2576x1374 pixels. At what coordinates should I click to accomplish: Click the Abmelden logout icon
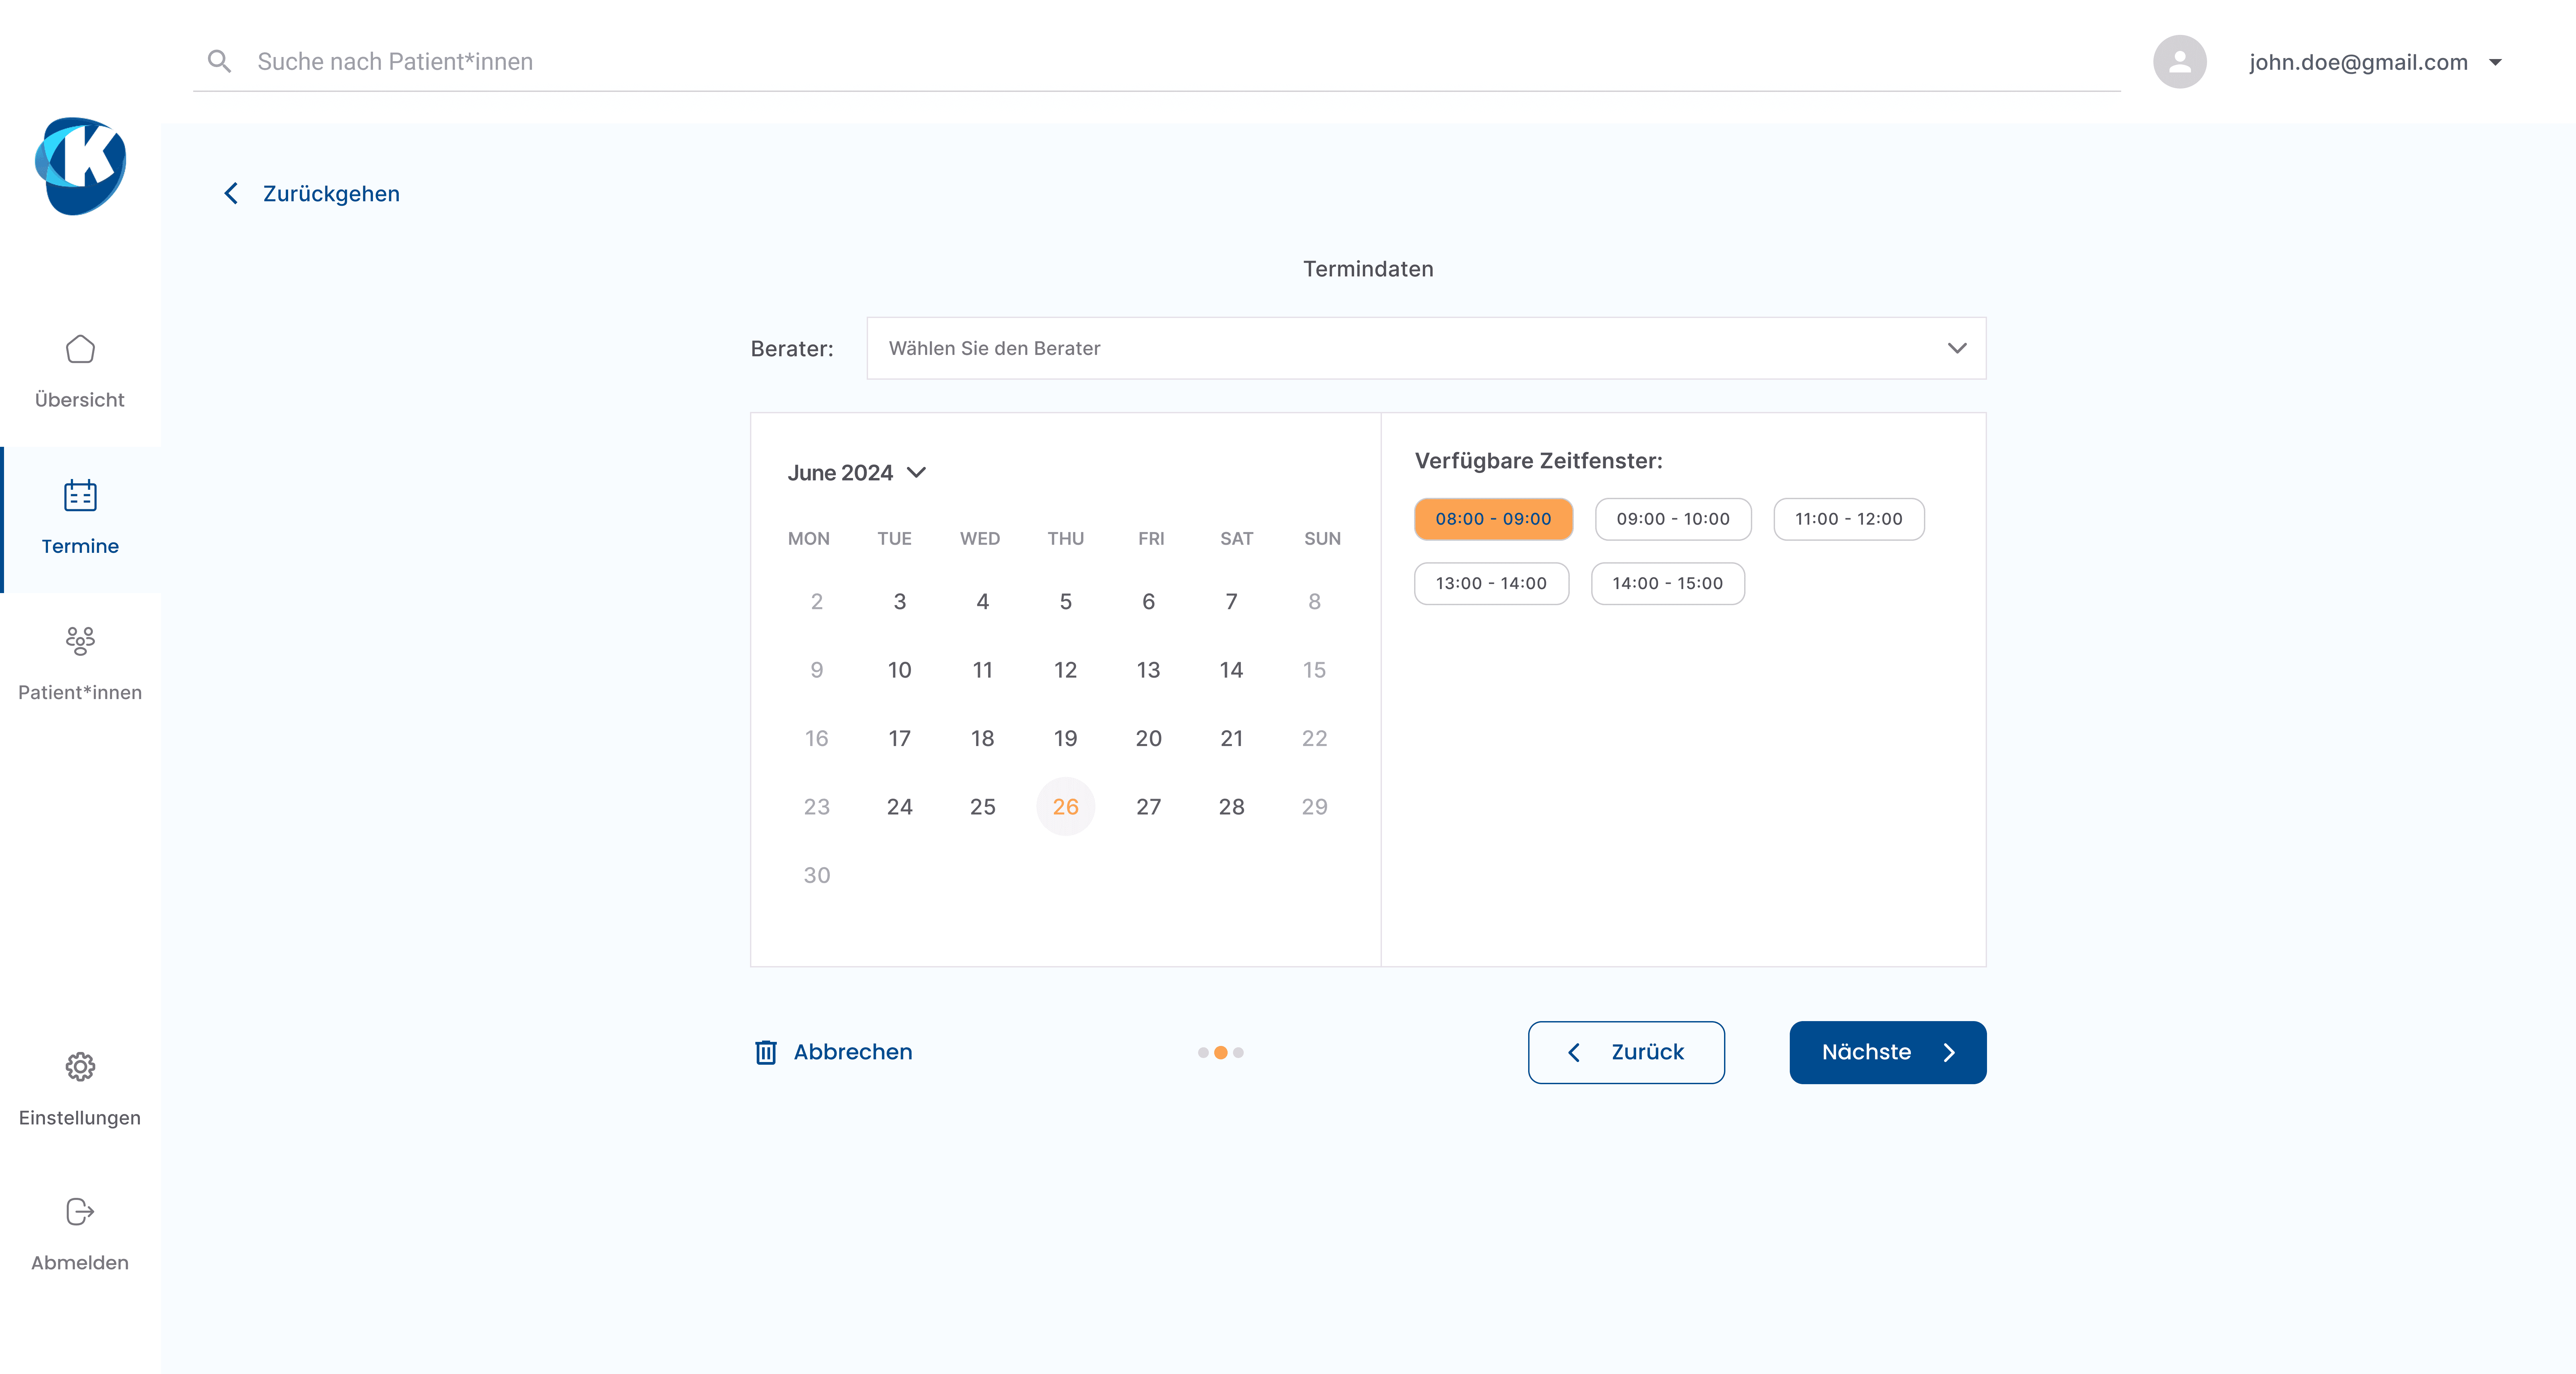pos(80,1211)
